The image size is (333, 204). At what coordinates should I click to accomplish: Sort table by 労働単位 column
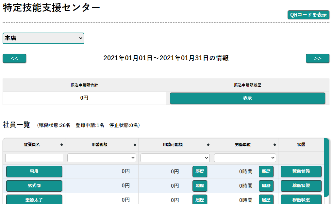click(245, 145)
